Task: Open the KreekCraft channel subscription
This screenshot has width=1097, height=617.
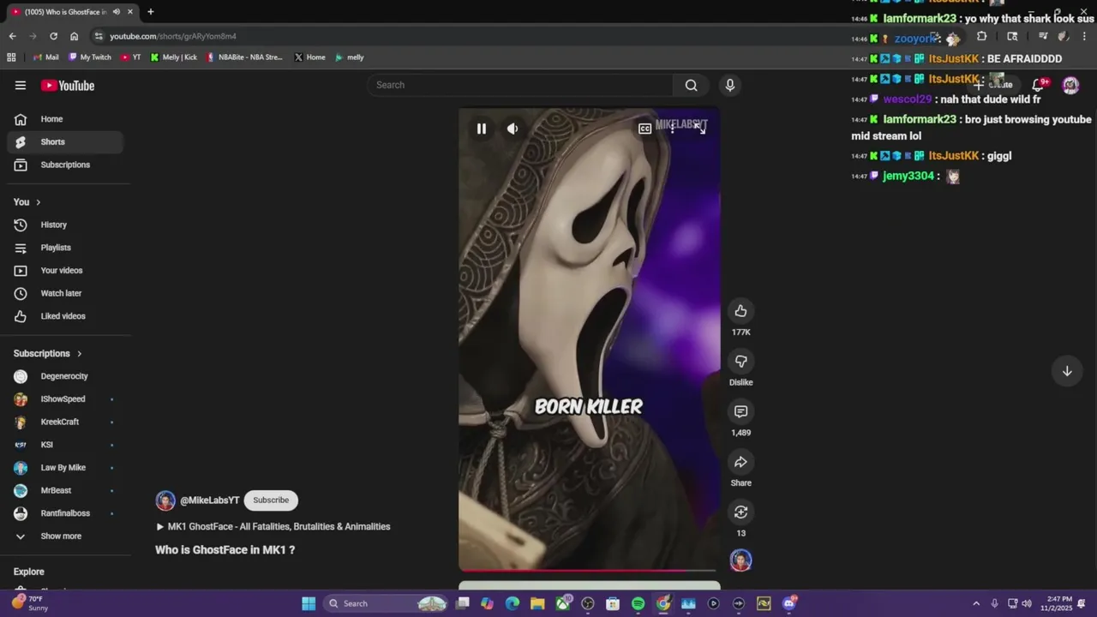Action: click(x=65, y=422)
